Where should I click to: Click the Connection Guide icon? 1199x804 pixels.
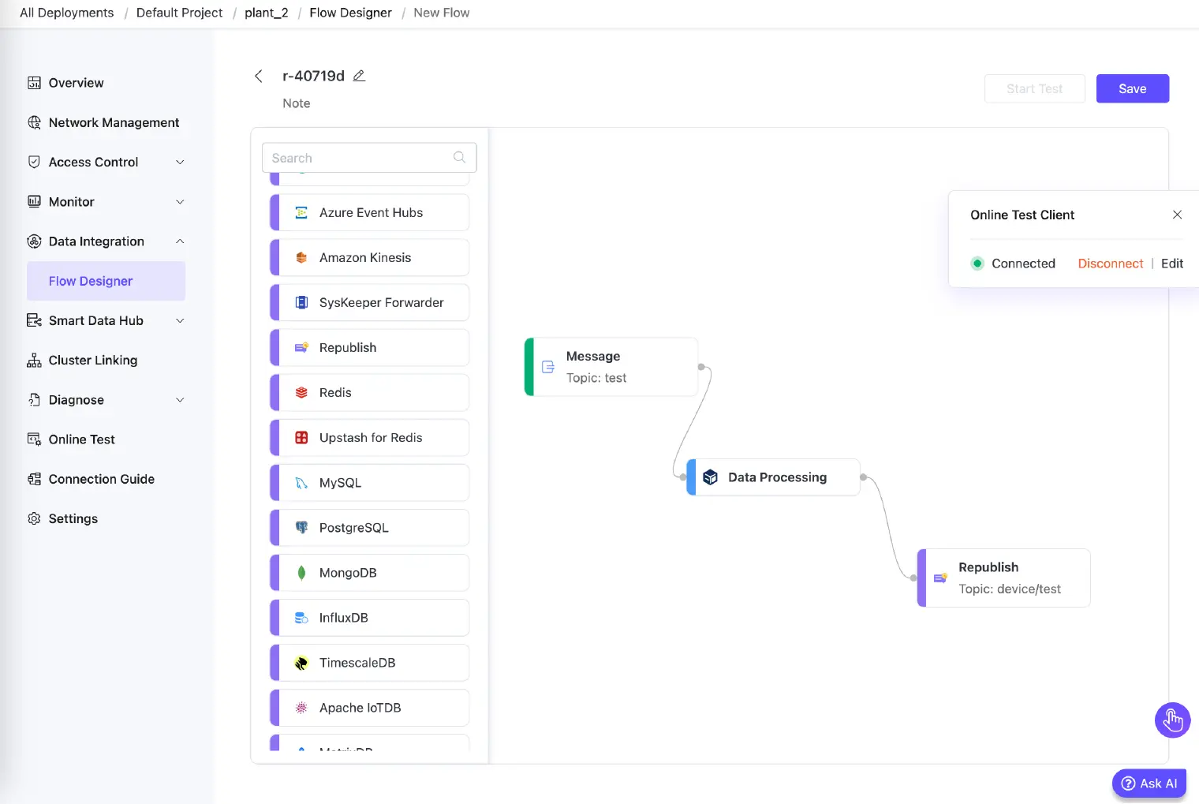pyautogui.click(x=34, y=479)
